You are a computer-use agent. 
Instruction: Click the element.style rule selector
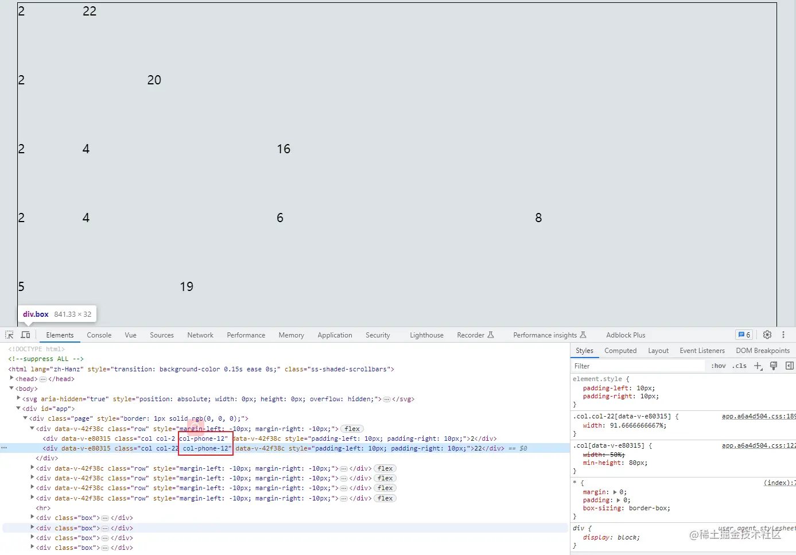click(x=597, y=379)
